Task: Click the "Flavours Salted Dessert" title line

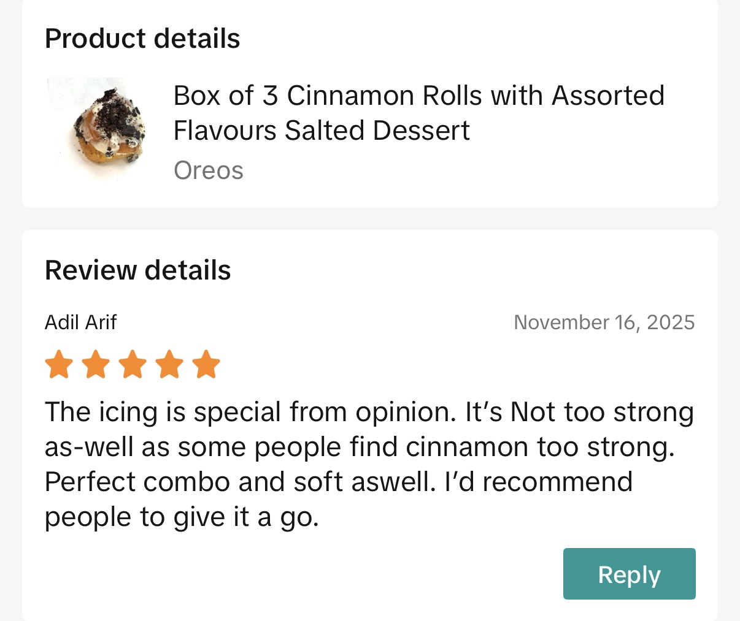Action: [322, 131]
